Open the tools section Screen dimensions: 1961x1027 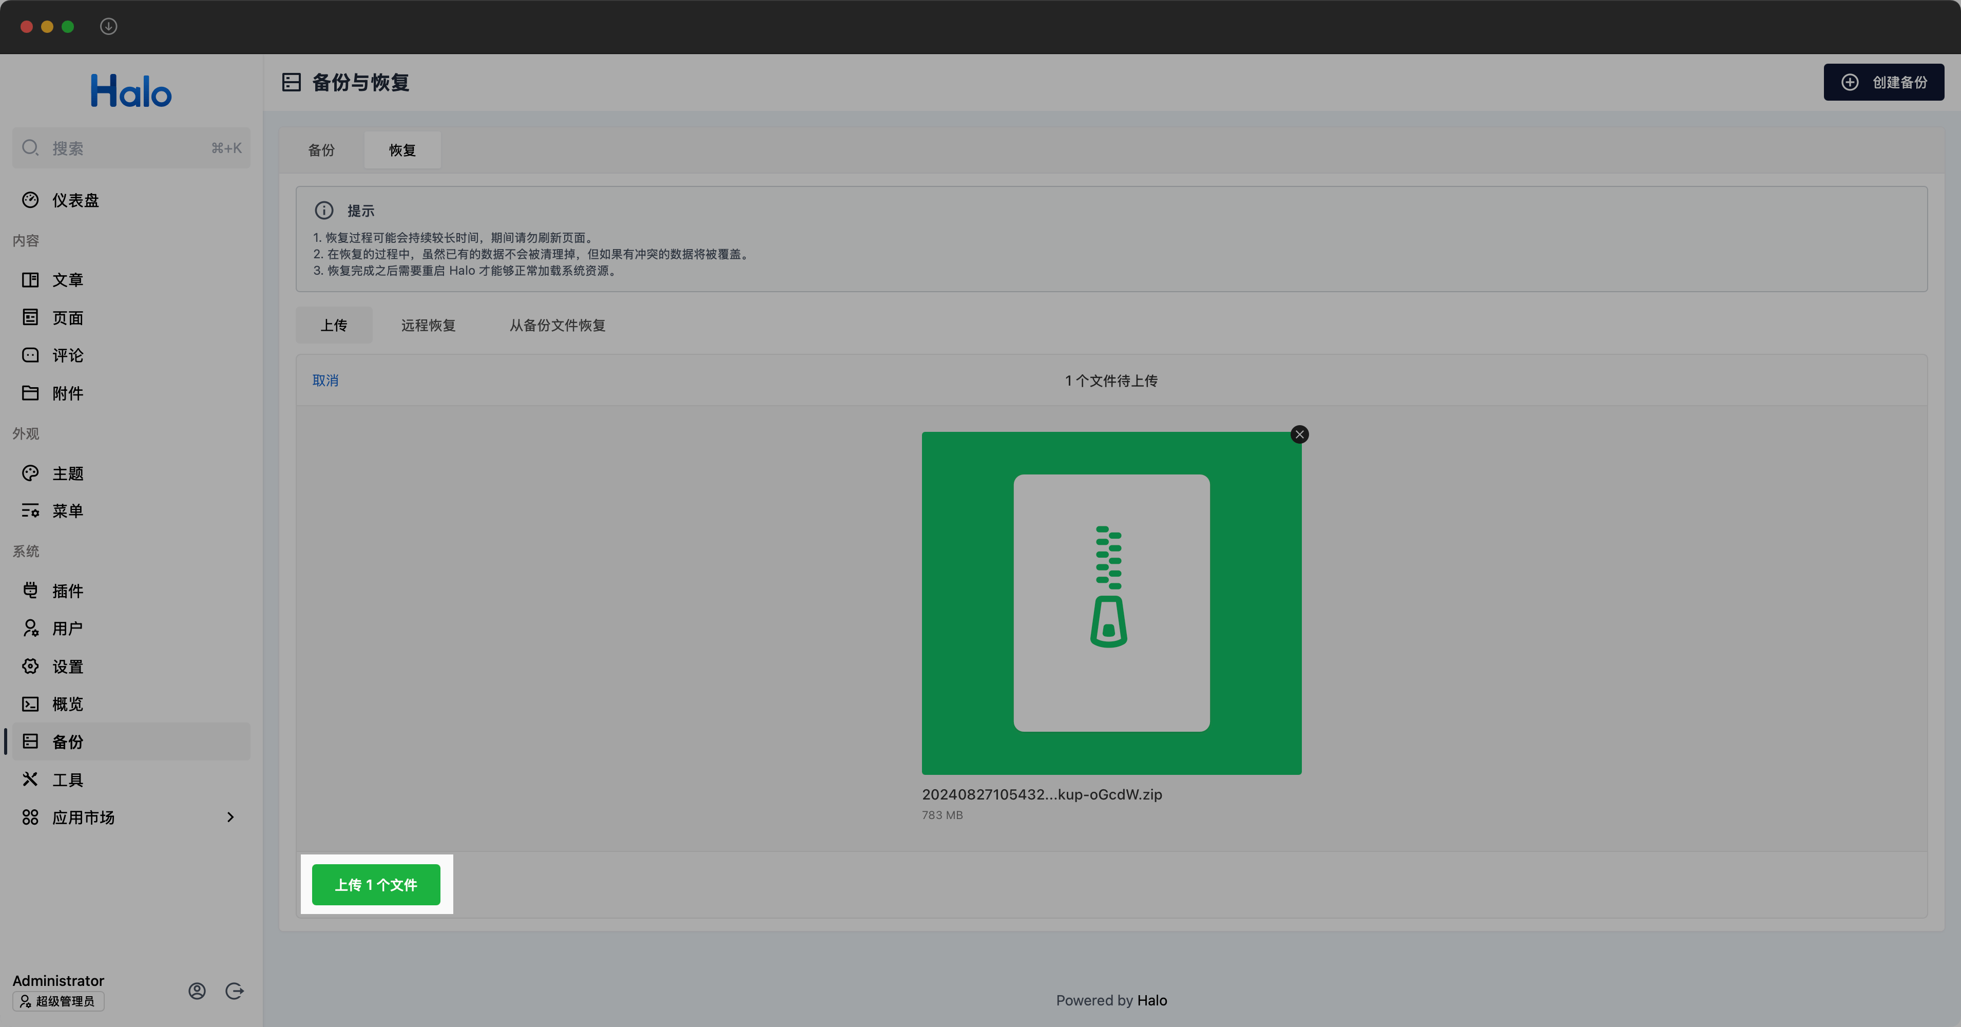(x=69, y=779)
